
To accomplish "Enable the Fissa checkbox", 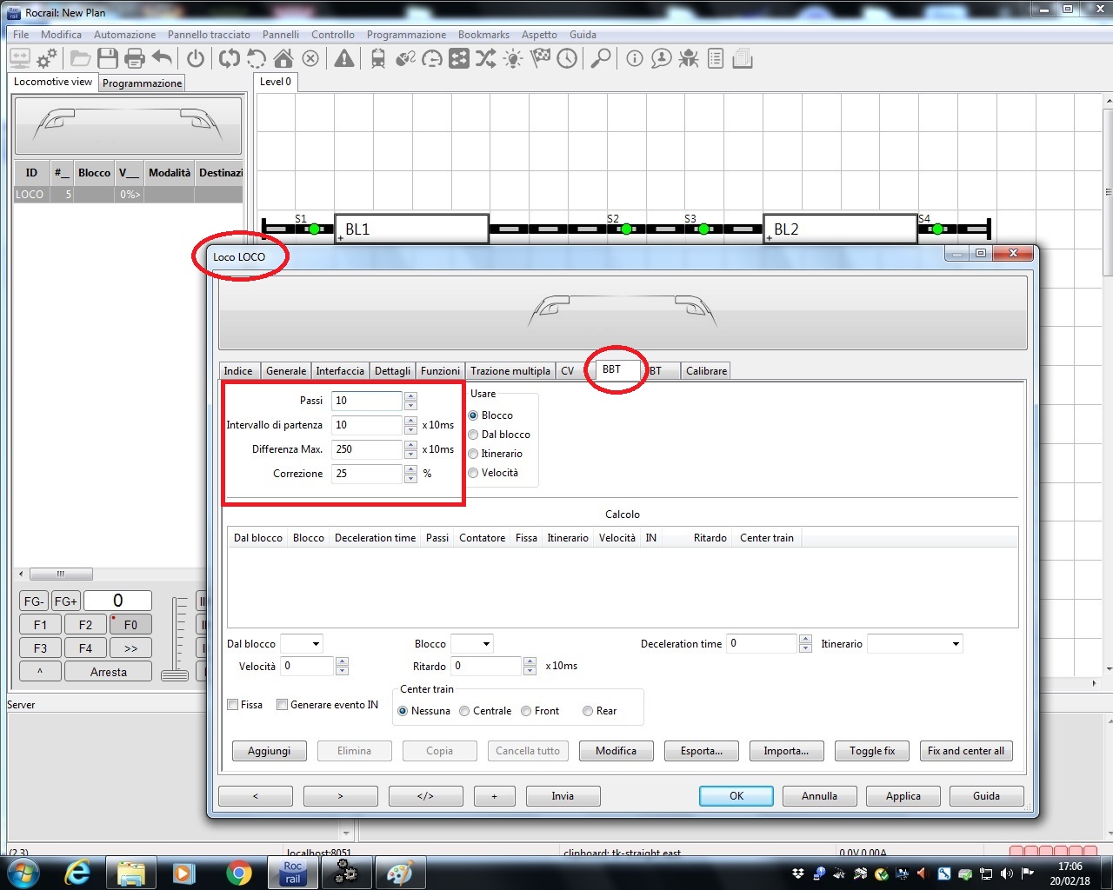I will (233, 705).
